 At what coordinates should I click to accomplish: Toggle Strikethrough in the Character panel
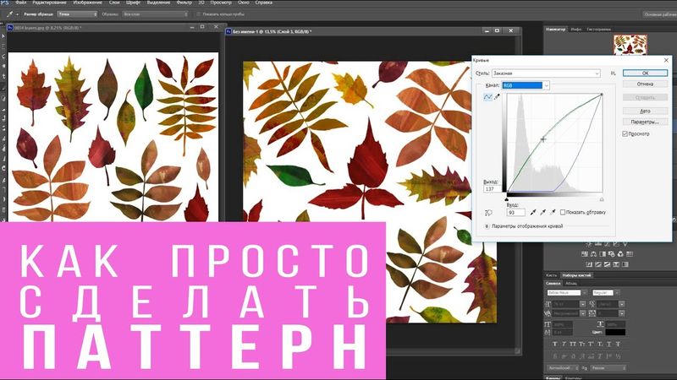[x=618, y=344]
